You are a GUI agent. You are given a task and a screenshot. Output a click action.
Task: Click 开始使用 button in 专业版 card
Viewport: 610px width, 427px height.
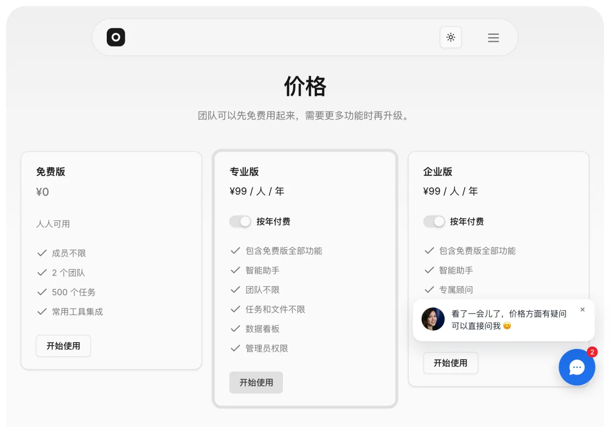[256, 382]
